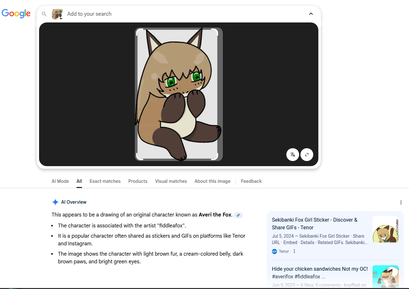Screen dimensions: 409x289
Task: Collapse the image search panel with chevron
Action: [311, 14]
